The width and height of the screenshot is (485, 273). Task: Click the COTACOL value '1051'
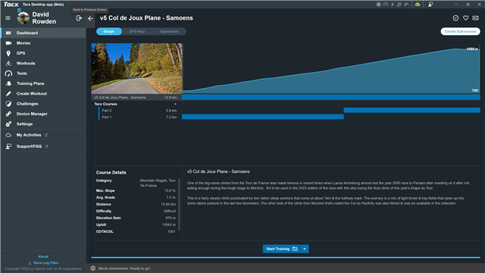point(172,231)
